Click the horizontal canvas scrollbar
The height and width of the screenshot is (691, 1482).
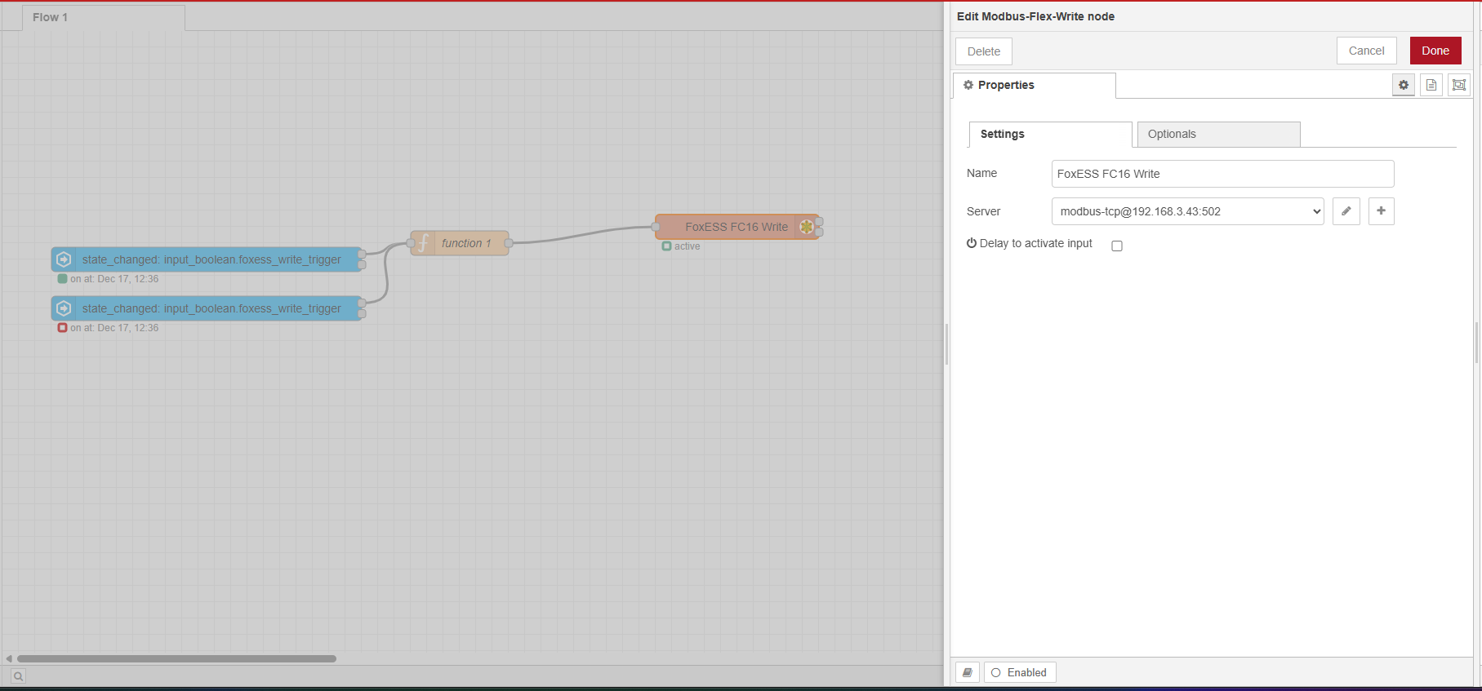[176, 658]
